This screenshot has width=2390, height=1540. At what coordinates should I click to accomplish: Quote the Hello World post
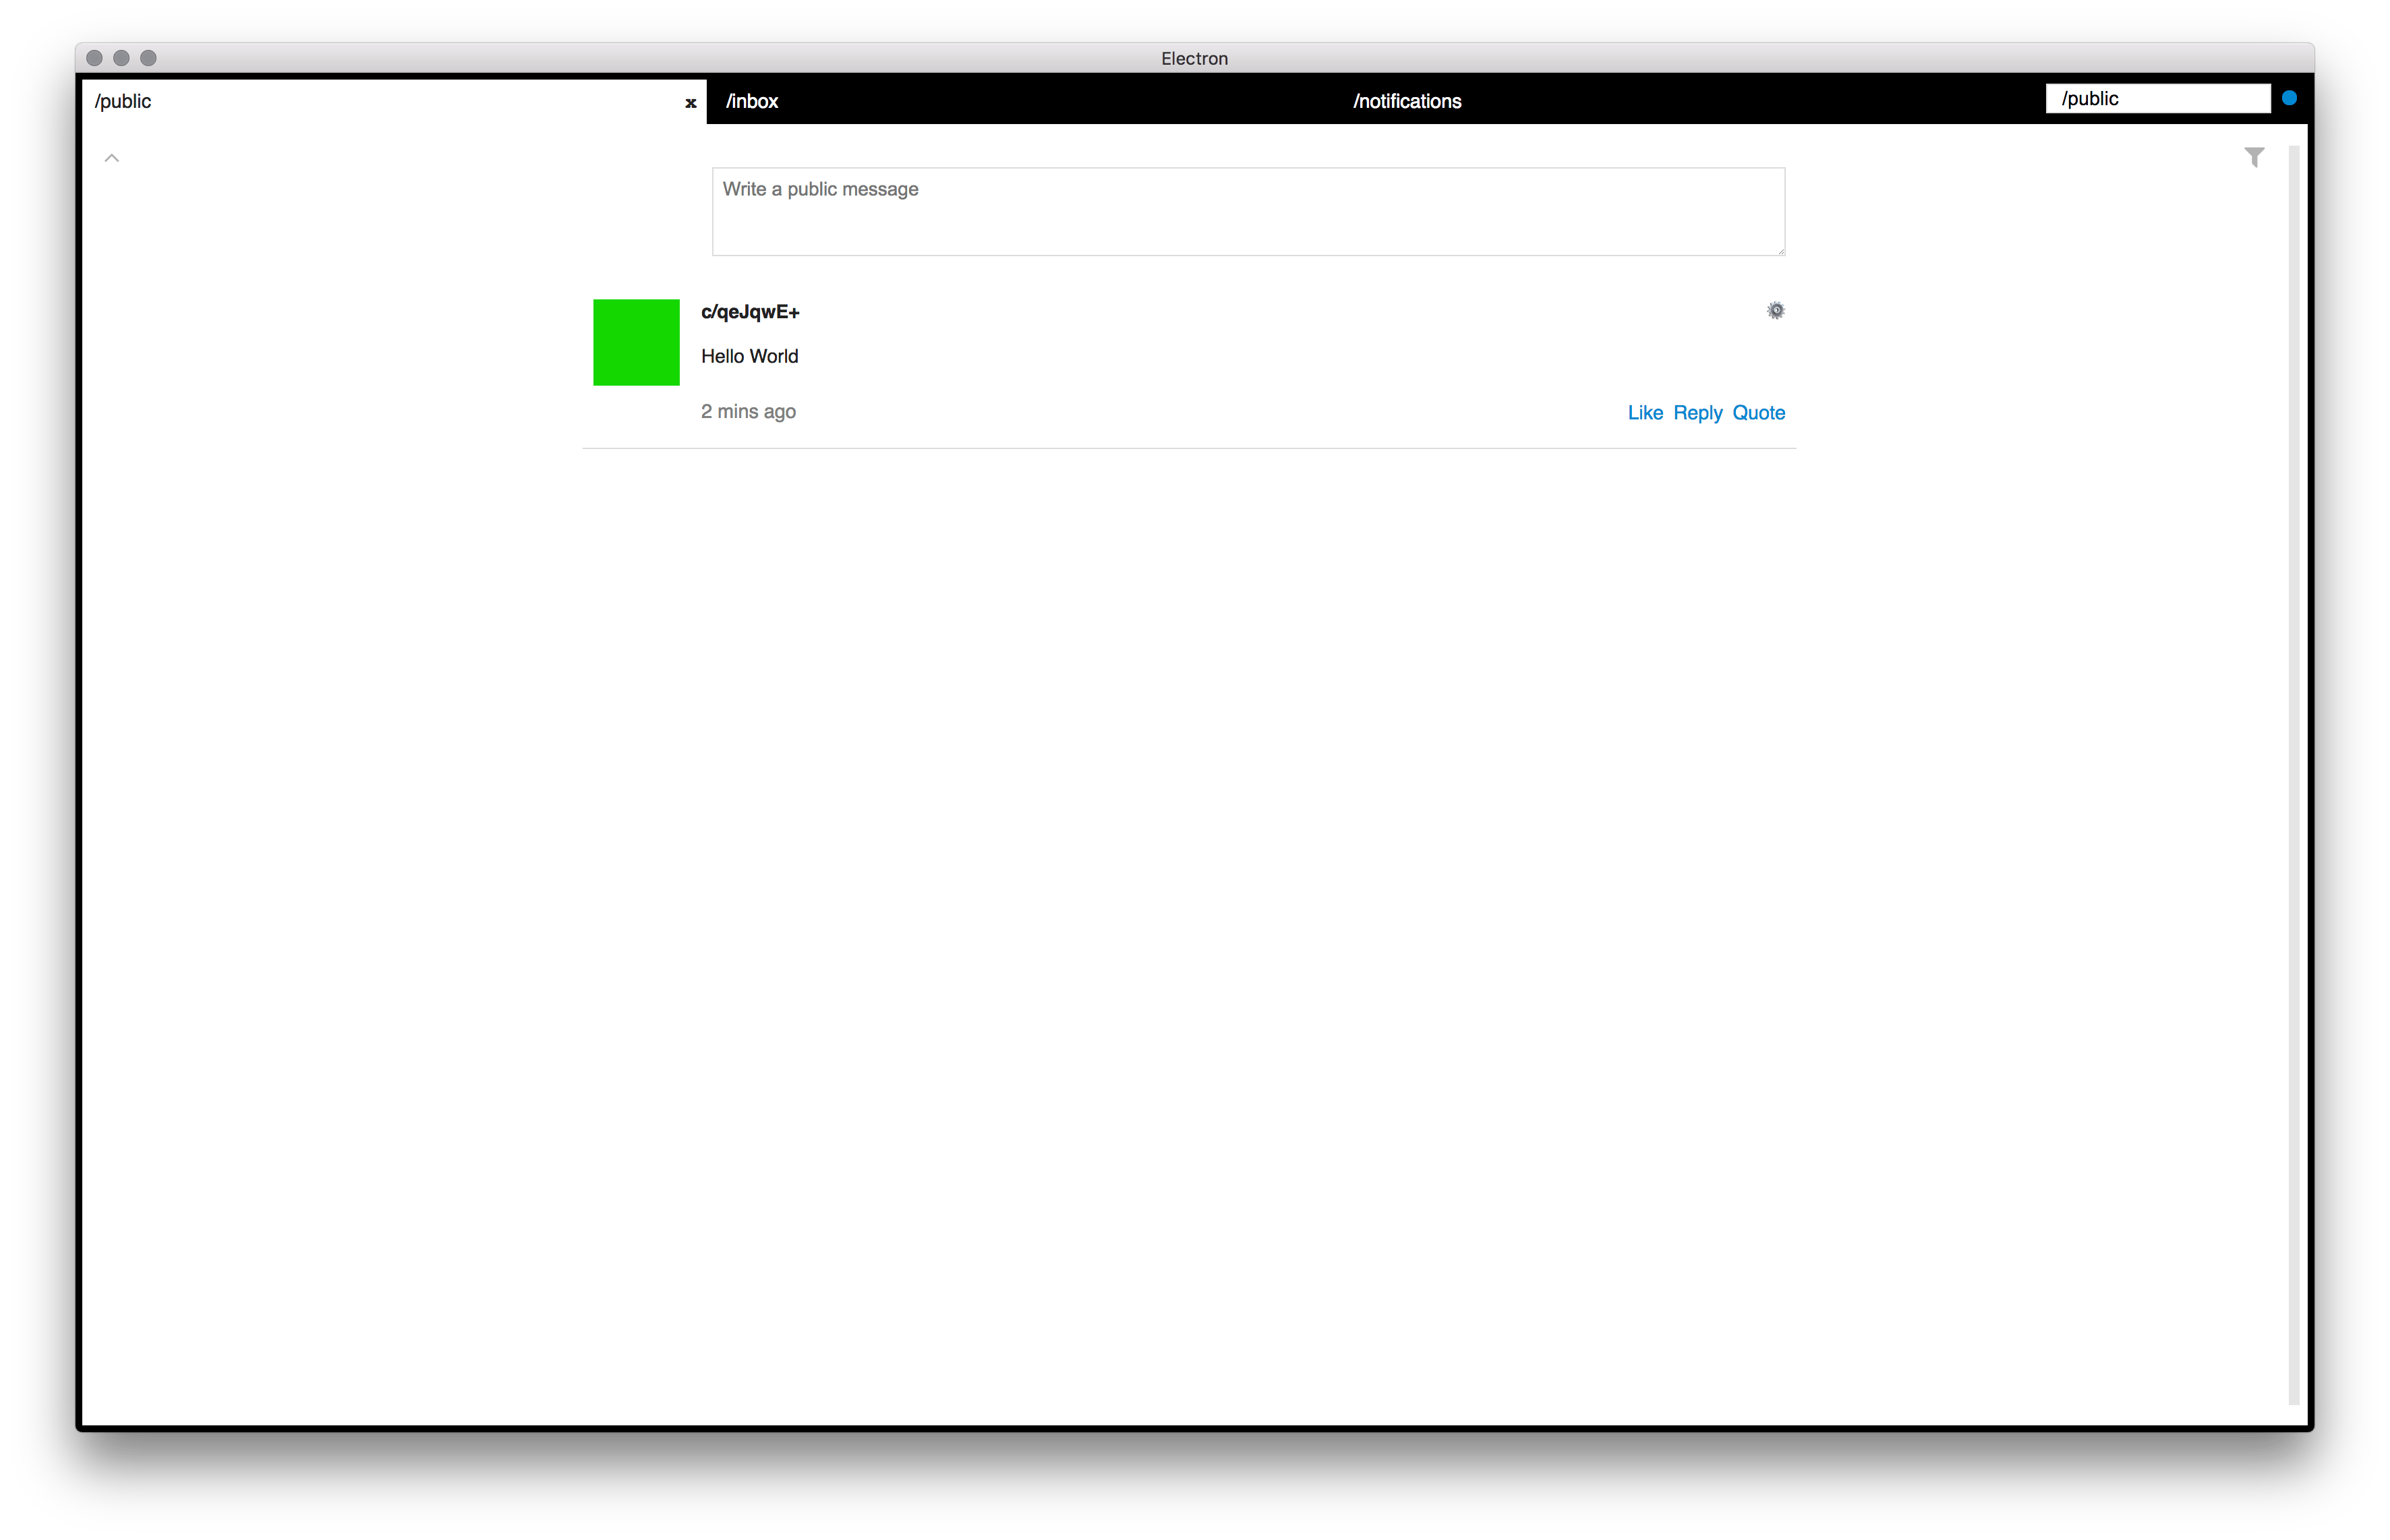pos(1759,411)
